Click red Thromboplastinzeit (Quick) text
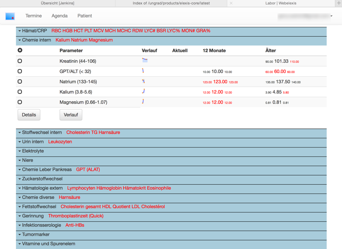Viewport: 342px width, 249px height. tap(76, 216)
